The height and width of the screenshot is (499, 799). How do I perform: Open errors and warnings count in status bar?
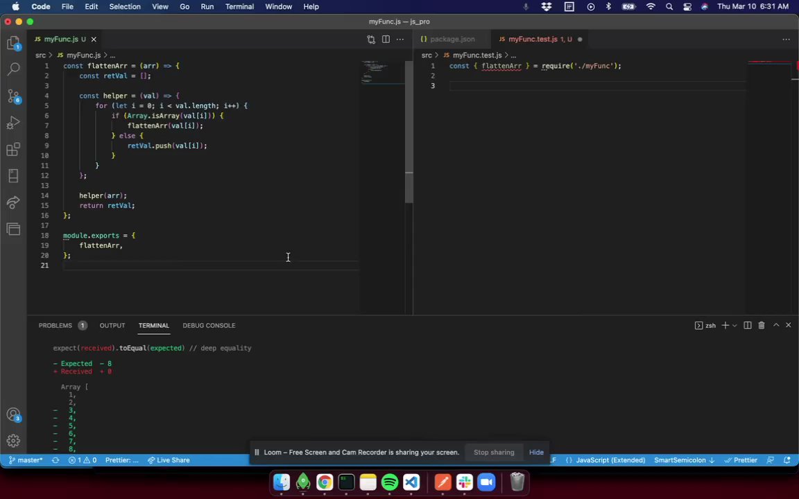pos(83,460)
